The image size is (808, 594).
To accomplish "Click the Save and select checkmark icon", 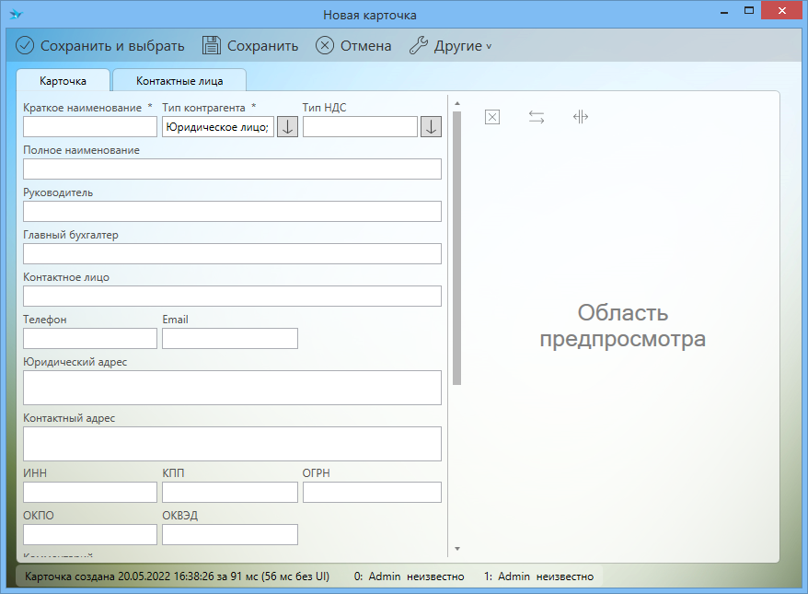I will tap(25, 46).
